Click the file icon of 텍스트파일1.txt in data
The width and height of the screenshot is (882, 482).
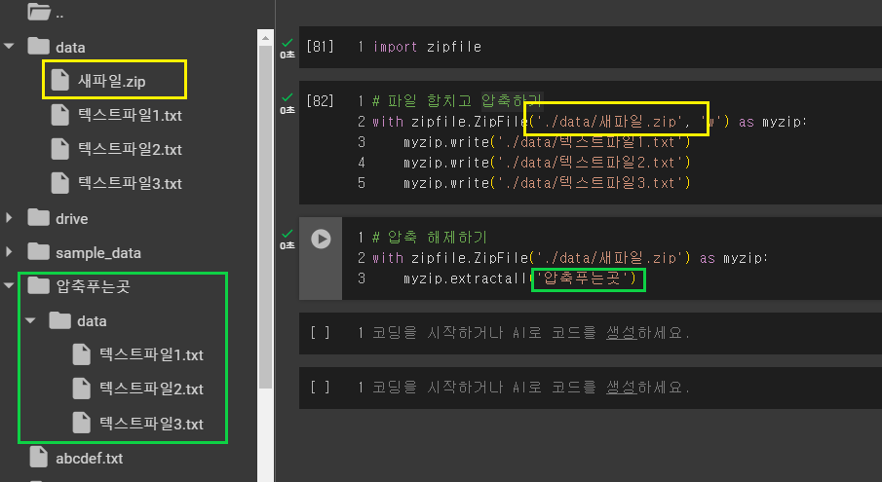point(59,115)
